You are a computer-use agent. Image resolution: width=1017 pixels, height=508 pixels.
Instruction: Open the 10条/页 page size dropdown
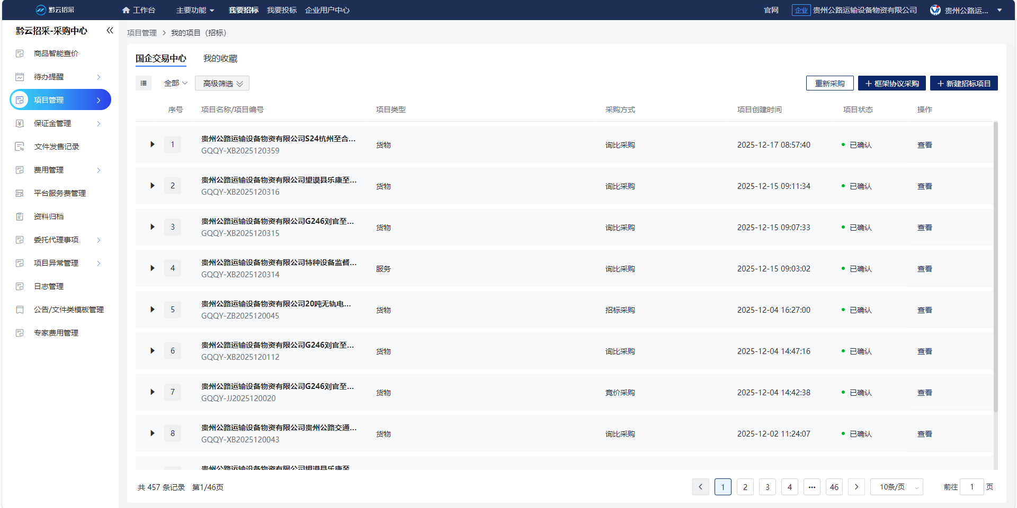896,487
